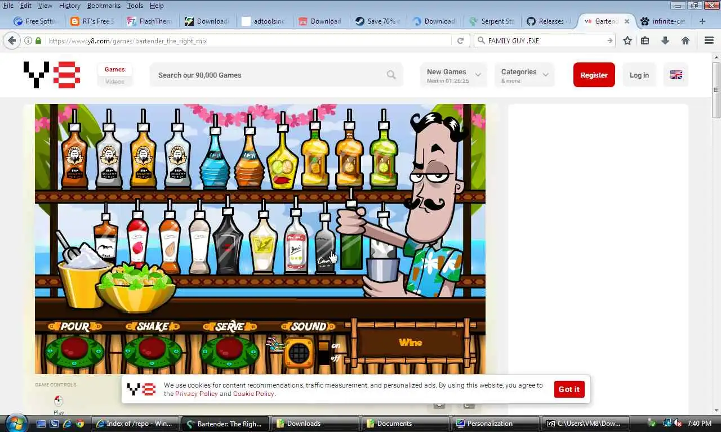Click the muted volume icon in the tray
The width and height of the screenshot is (721, 432).
coord(678,423)
